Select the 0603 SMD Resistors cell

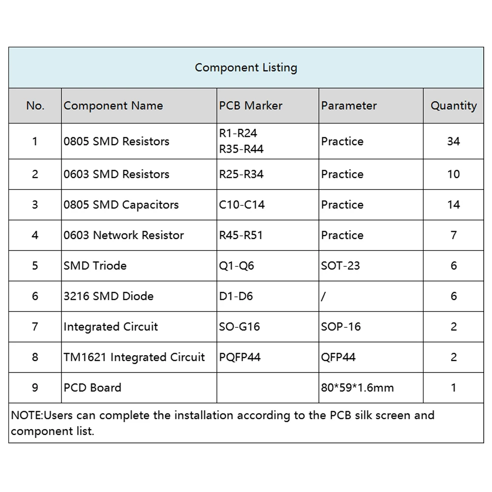point(117,174)
